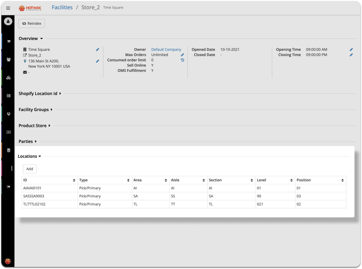This screenshot has height=269, width=362.
Task: Edit the 136 Main St address
Action: (x=97, y=61)
